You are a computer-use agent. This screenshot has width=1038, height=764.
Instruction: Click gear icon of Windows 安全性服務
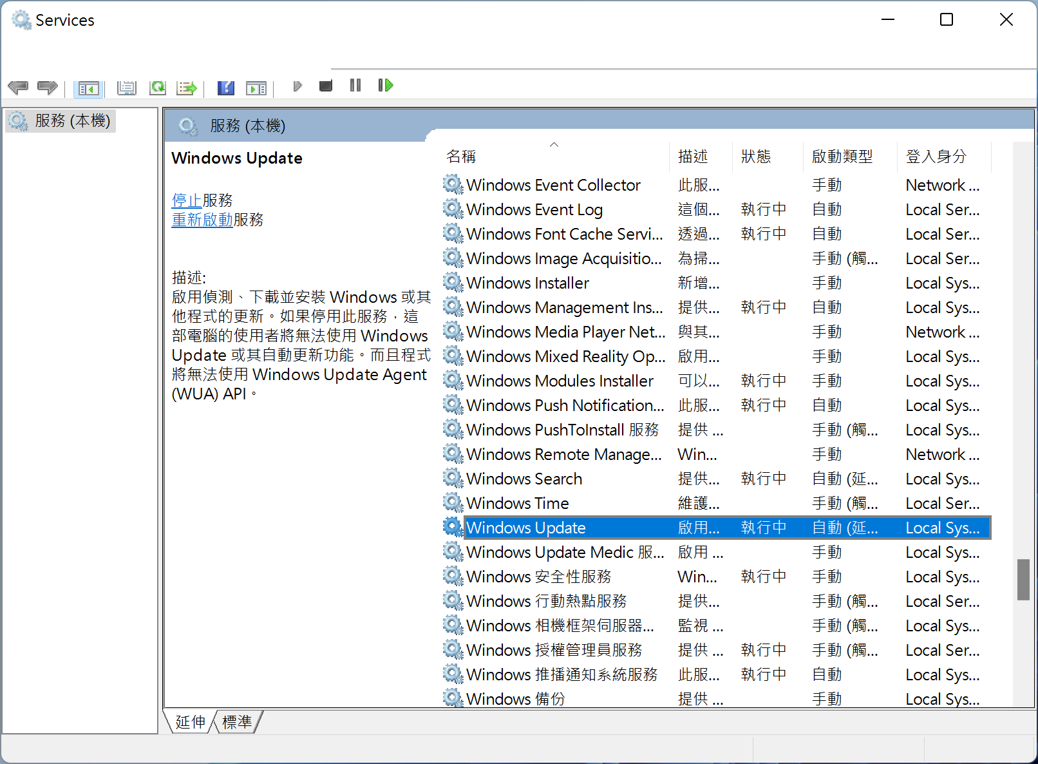pyautogui.click(x=453, y=577)
